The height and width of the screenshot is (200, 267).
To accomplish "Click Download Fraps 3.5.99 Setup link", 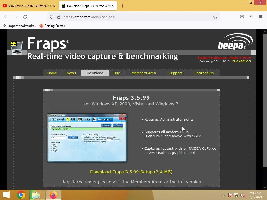I will pyautogui.click(x=131, y=172).
